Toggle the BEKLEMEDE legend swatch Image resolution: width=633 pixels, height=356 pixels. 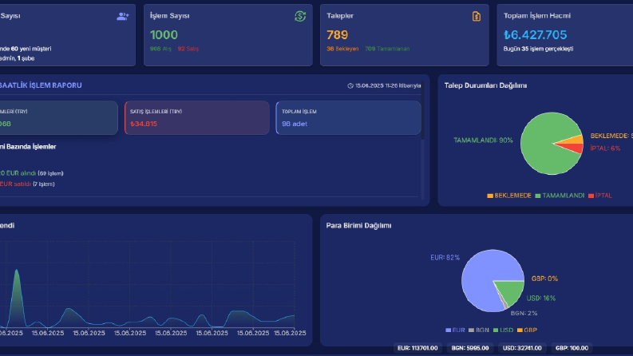pos(490,196)
